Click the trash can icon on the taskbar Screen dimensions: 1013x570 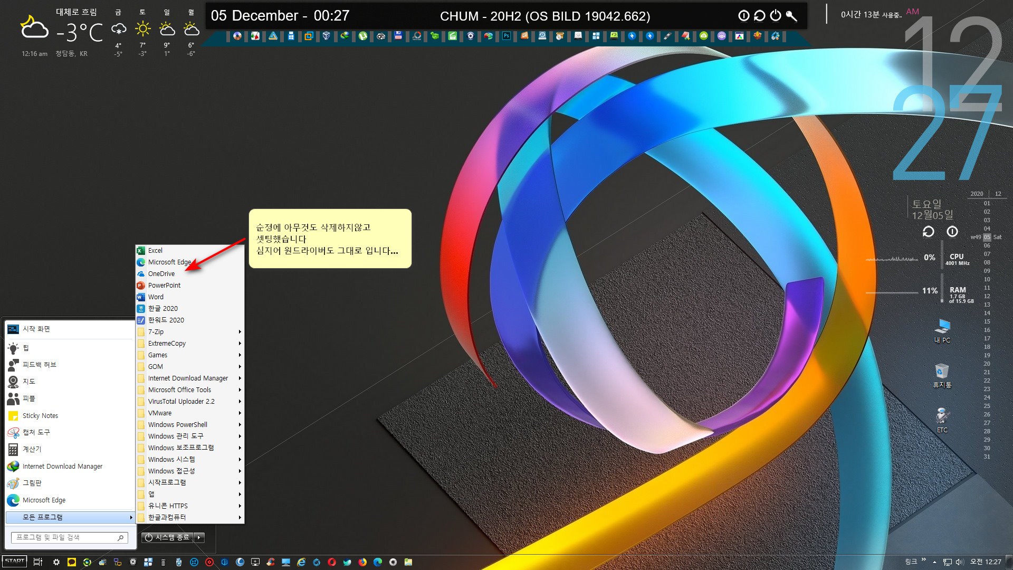pos(163,562)
